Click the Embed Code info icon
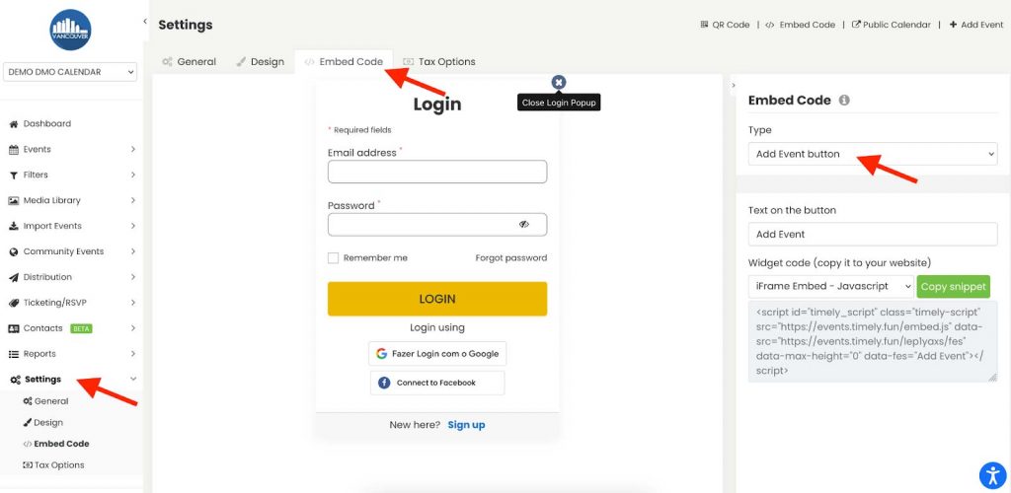This screenshot has width=1011, height=493. pyautogui.click(x=844, y=101)
